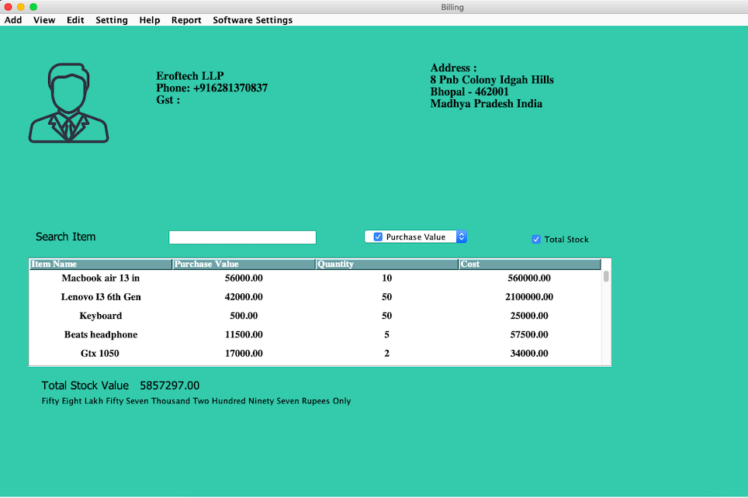This screenshot has height=498, width=748.
Task: Open the View menu
Action: 44,20
